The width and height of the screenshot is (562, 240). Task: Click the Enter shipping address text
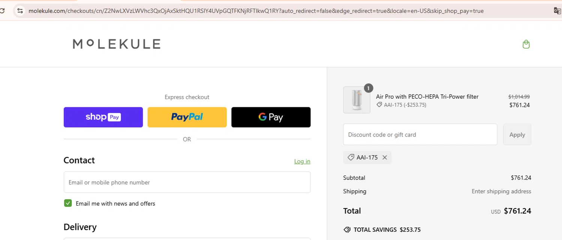[x=501, y=191]
